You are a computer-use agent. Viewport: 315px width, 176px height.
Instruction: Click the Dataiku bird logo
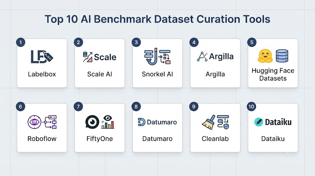[258, 122]
